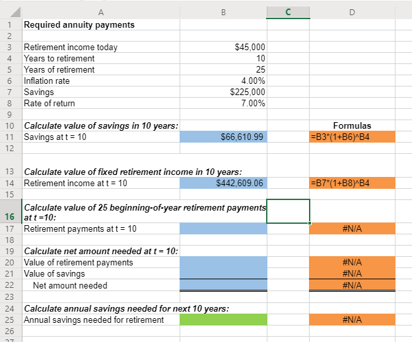Click the Select All corner triangle

(x=15, y=13)
